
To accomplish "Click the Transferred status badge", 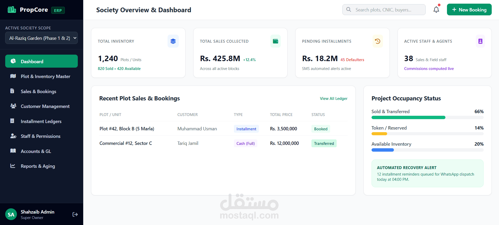I will pyautogui.click(x=324, y=143).
